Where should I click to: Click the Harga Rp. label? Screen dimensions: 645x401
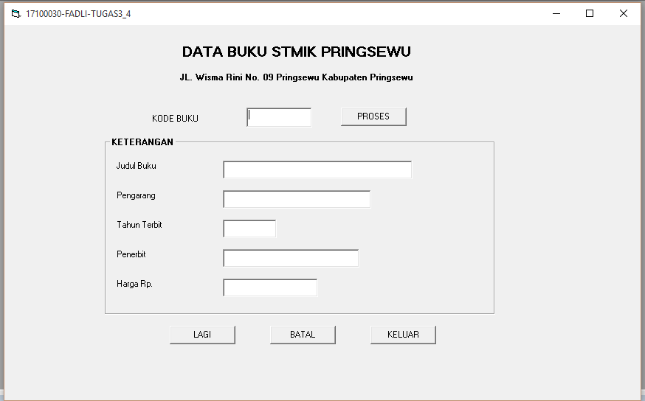134,284
